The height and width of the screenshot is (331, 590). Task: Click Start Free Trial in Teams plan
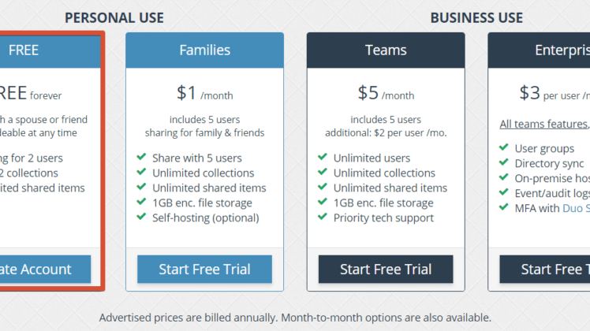click(386, 270)
